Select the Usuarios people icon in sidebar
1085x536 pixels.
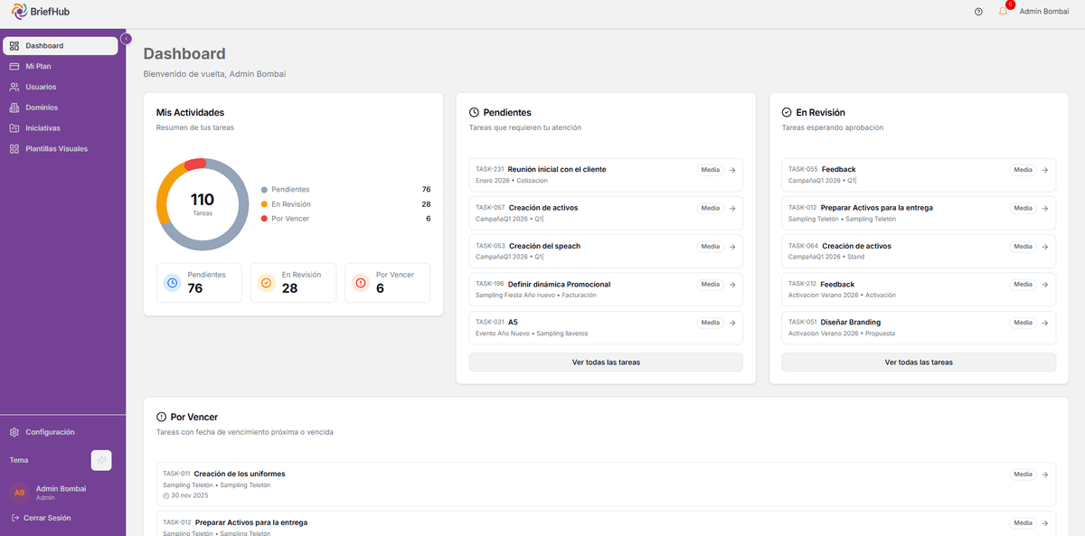coord(15,87)
